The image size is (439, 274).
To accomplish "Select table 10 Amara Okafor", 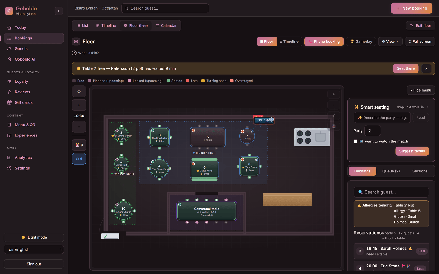I will tap(123, 211).
